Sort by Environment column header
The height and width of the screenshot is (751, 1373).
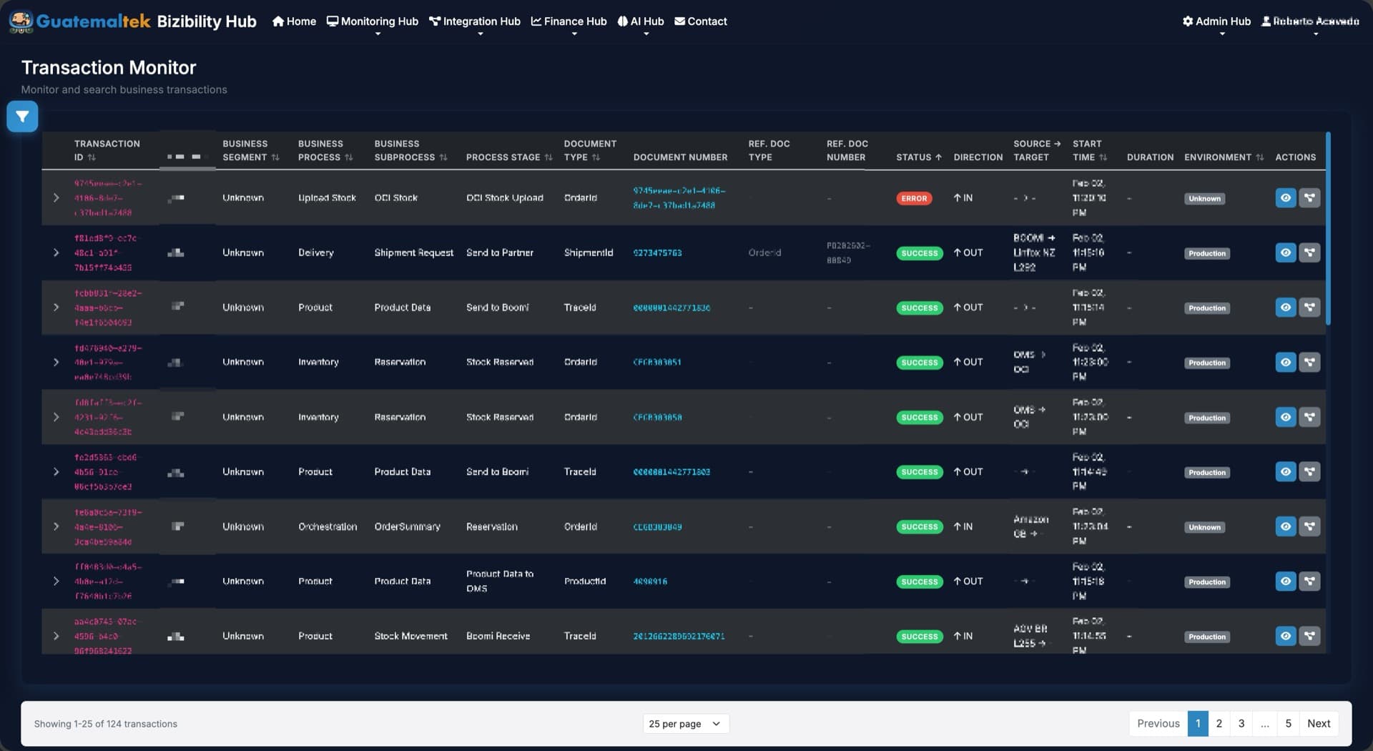pyautogui.click(x=1259, y=157)
